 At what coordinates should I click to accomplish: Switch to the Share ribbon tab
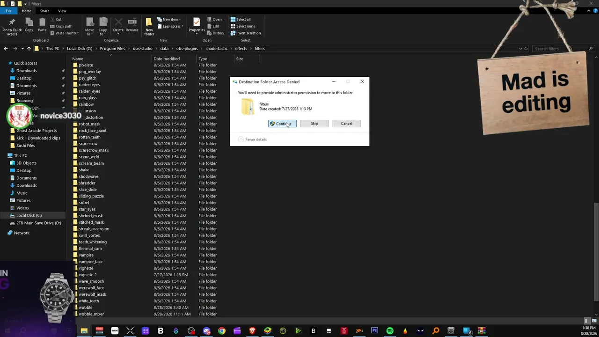[44, 11]
